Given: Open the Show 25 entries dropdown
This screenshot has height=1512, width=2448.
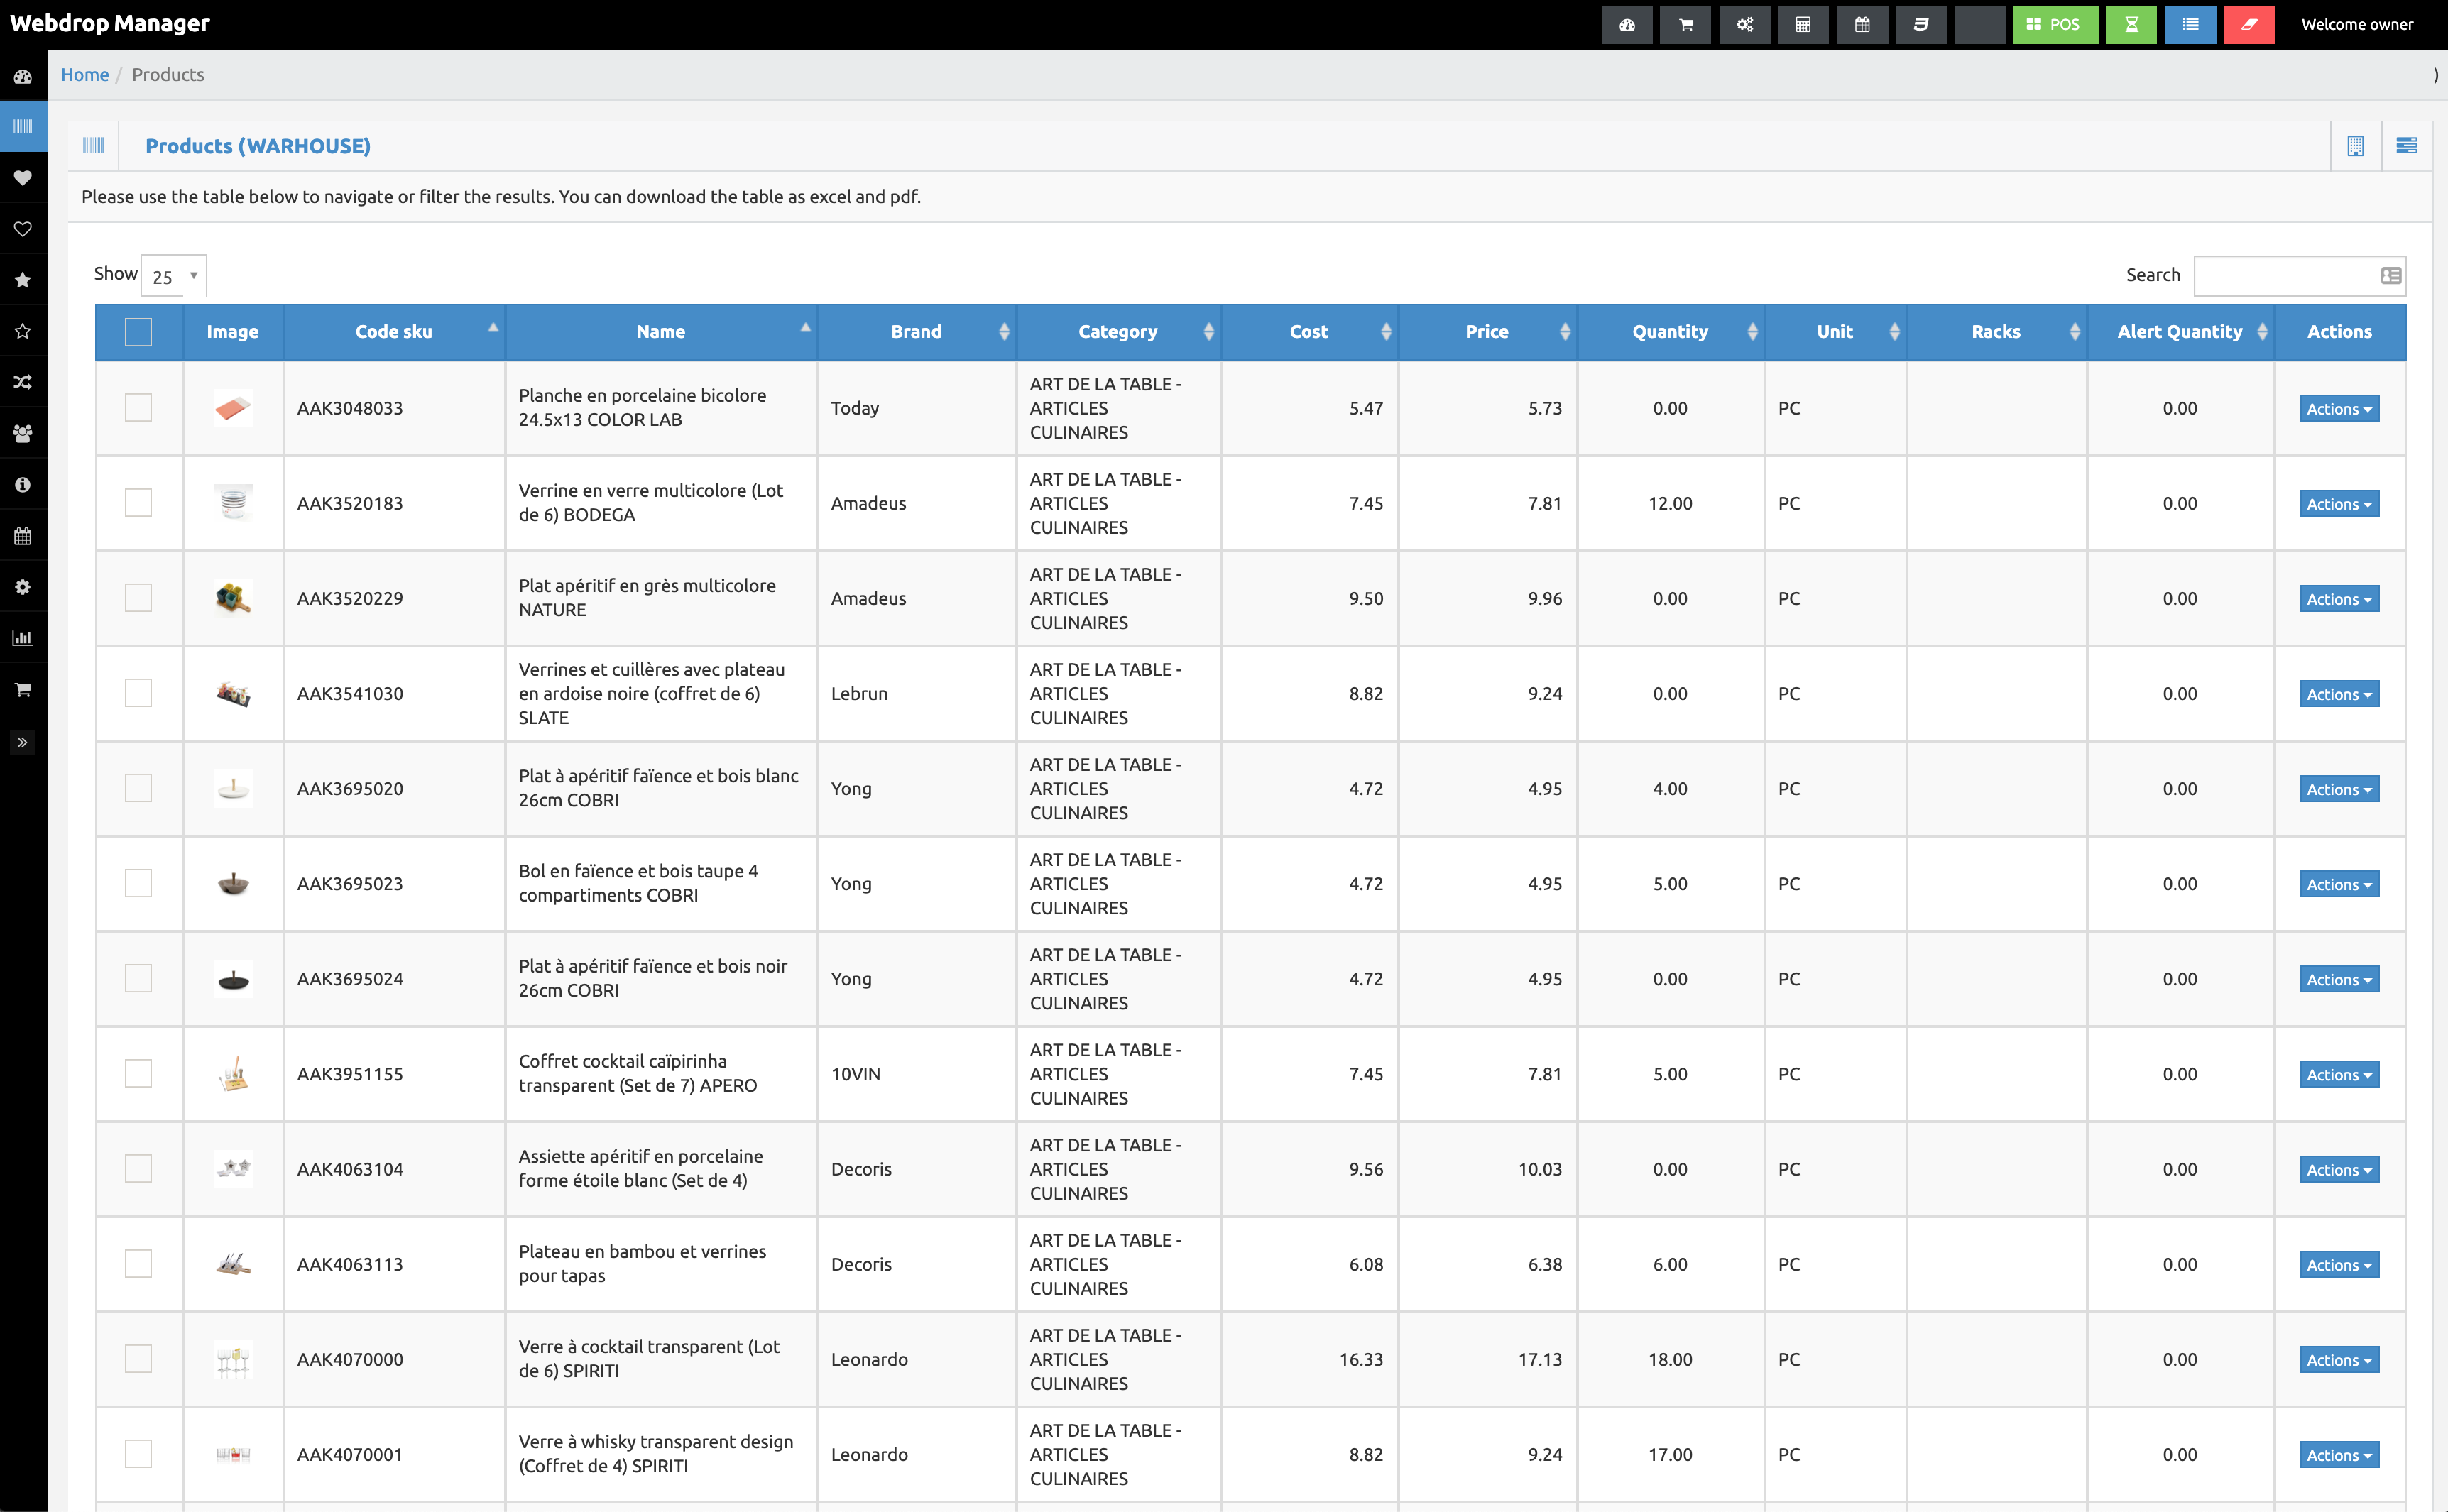Looking at the screenshot, I should coord(172,276).
